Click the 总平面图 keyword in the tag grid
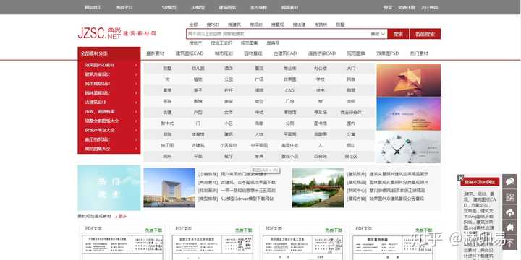This screenshot has width=521, height=260. tap(259, 145)
